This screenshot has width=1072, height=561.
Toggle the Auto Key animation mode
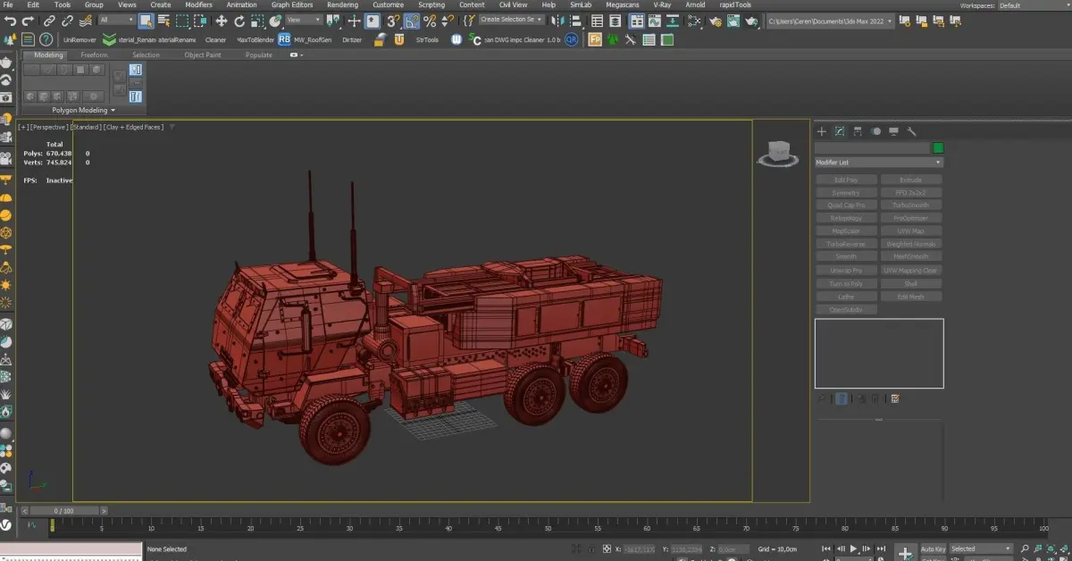point(934,548)
